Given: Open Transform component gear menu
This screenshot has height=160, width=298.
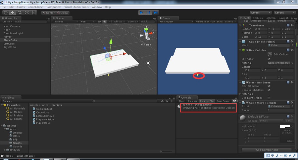Looking at the screenshot, I should point(292,25).
